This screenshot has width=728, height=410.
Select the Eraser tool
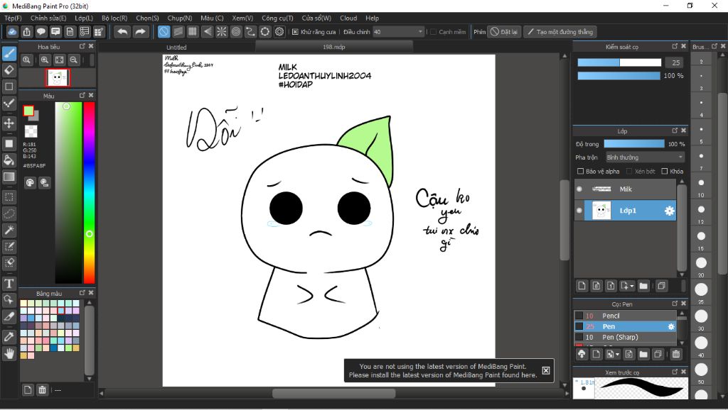(9, 70)
